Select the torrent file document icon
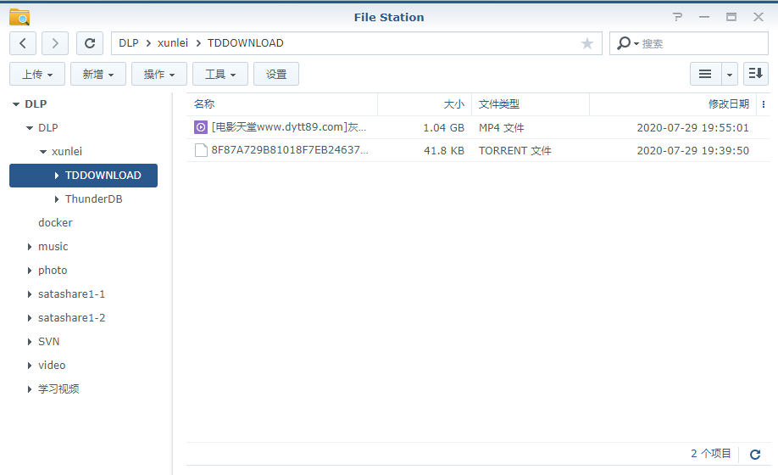 201,150
